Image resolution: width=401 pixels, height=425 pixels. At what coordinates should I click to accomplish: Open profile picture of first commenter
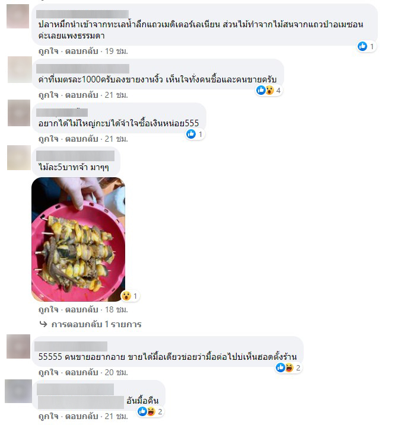pos(18,16)
